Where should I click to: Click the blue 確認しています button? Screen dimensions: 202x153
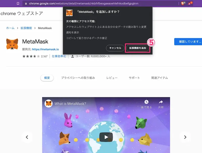tap(188, 42)
